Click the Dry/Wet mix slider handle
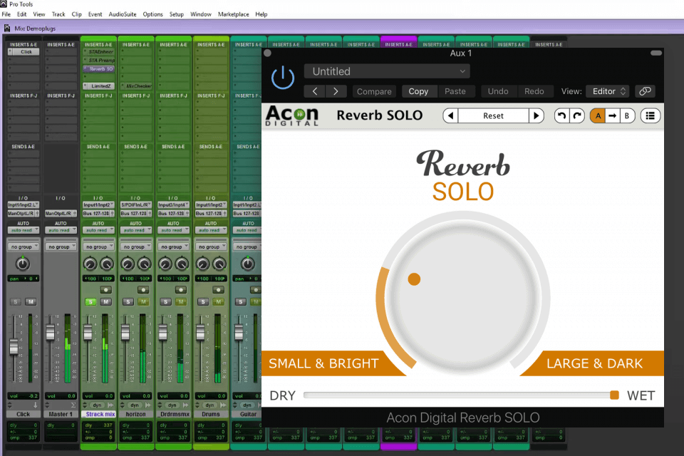The height and width of the screenshot is (456, 684). tap(614, 395)
